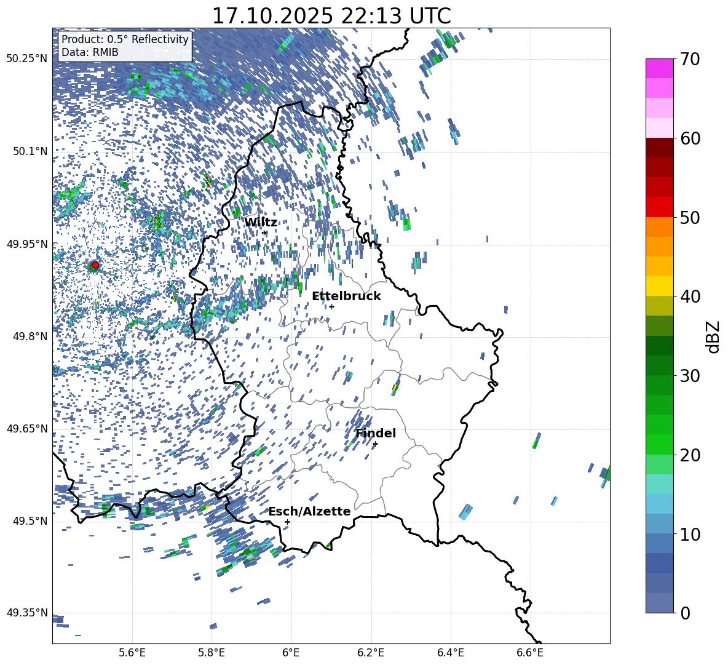Click the title 17.10.2025 22:13 UTC
Image resolution: width=728 pixels, height=665 pixels.
coord(331,16)
